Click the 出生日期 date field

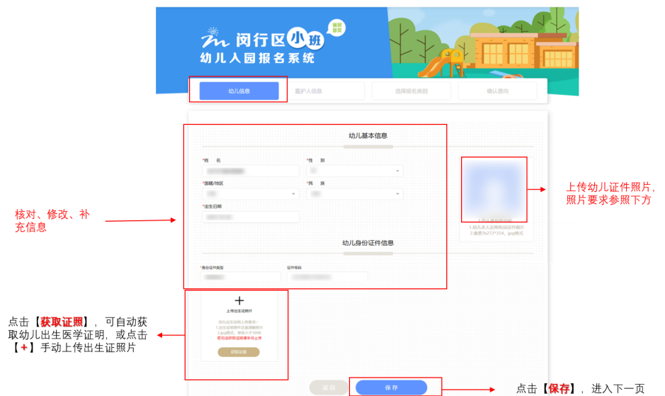tap(251, 217)
